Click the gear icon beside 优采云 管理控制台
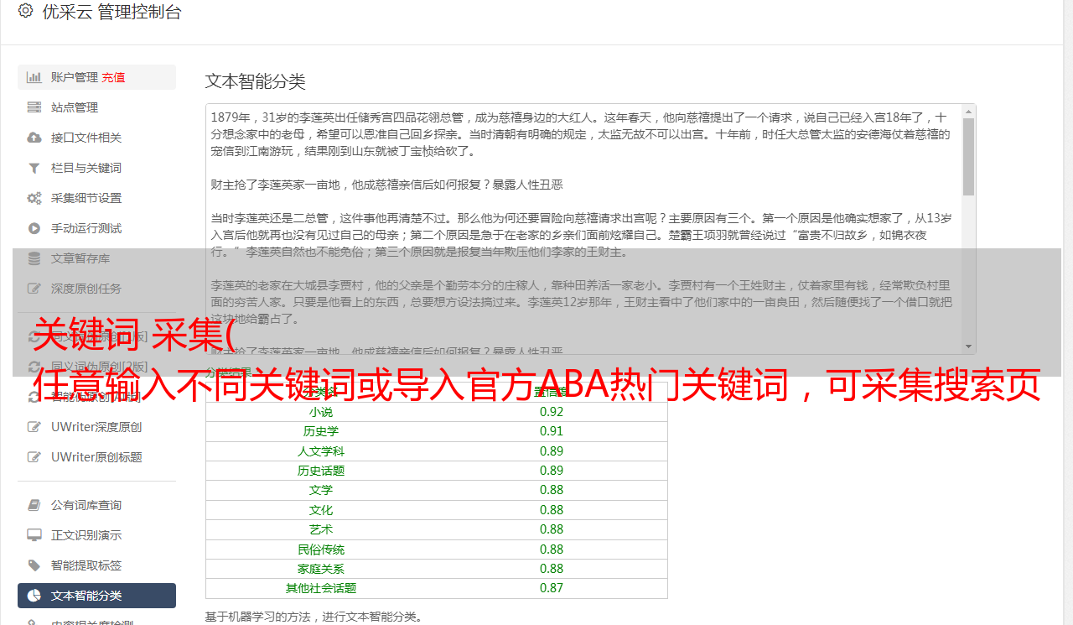Screen dimensions: 1073x625 pos(25,11)
